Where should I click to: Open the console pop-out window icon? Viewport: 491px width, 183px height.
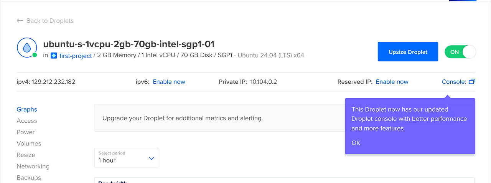point(472,82)
